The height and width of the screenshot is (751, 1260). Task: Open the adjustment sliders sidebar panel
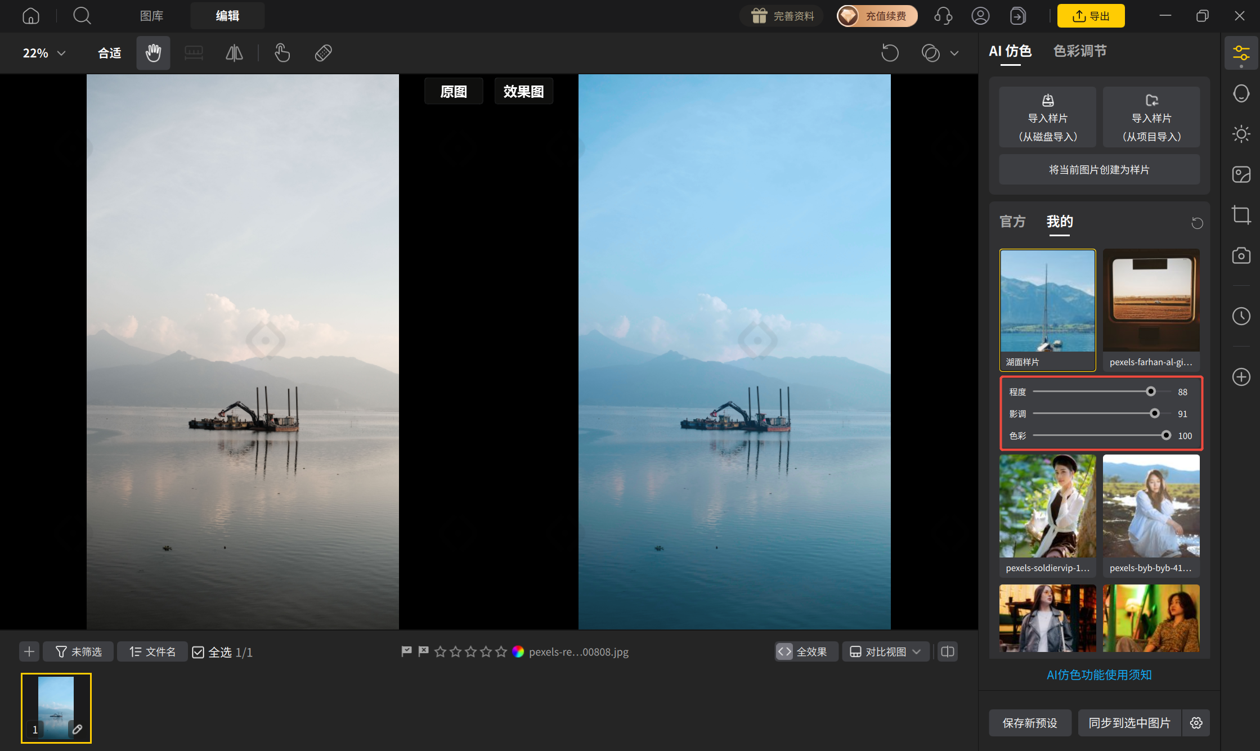tap(1241, 53)
